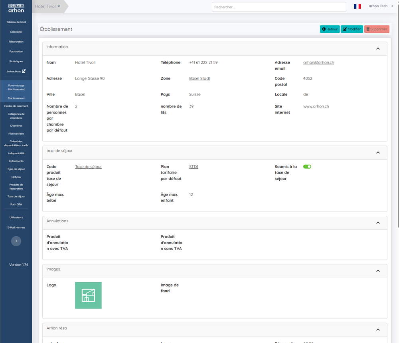Collapse the Arhon résa section
Image resolution: width=399 pixels, height=343 pixels.
[378, 330]
